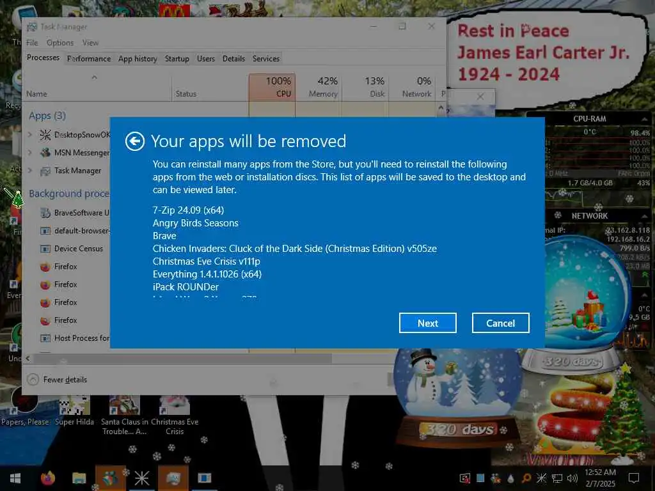Click the Status column header
The height and width of the screenshot is (491, 655).
(x=210, y=87)
